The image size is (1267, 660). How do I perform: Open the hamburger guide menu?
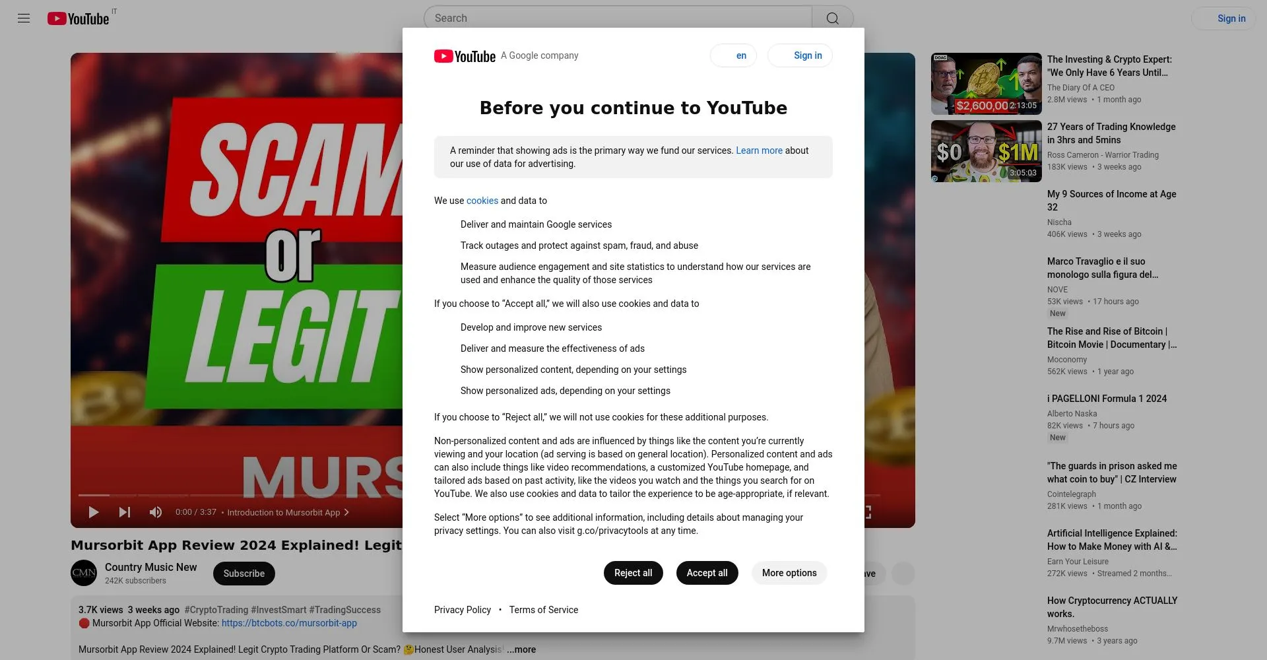pos(24,18)
